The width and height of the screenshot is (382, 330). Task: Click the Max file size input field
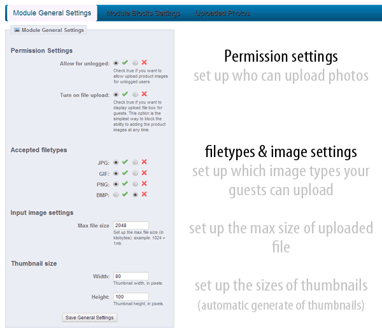point(130,225)
